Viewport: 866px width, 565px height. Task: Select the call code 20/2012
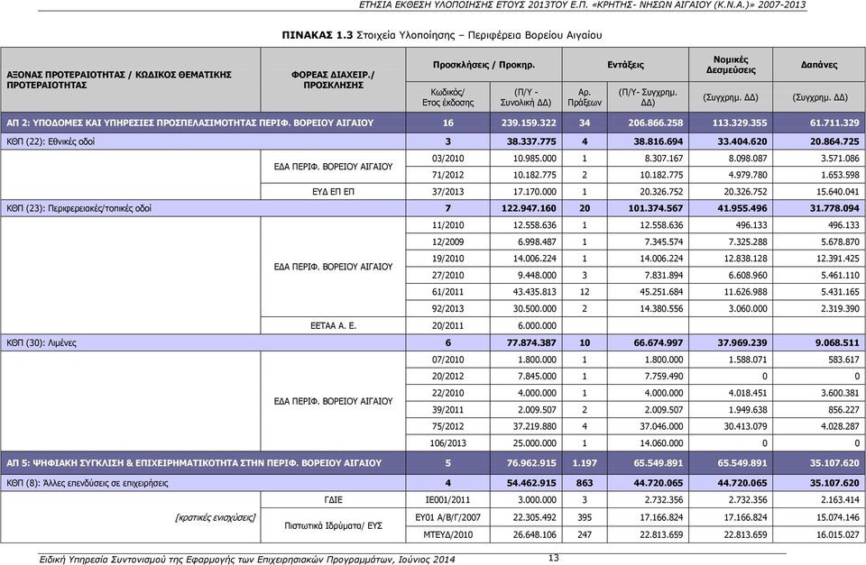(x=448, y=377)
